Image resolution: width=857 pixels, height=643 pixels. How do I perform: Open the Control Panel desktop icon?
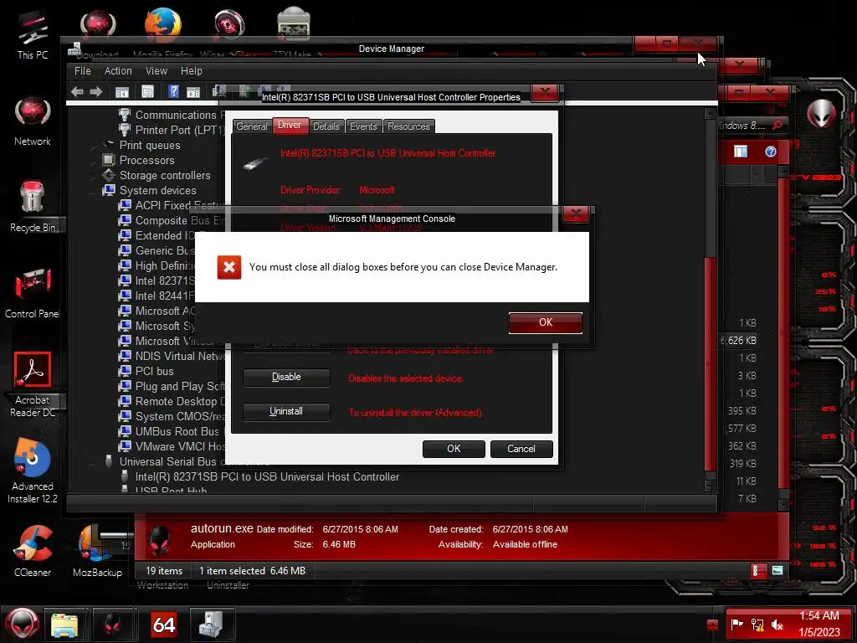click(x=33, y=293)
